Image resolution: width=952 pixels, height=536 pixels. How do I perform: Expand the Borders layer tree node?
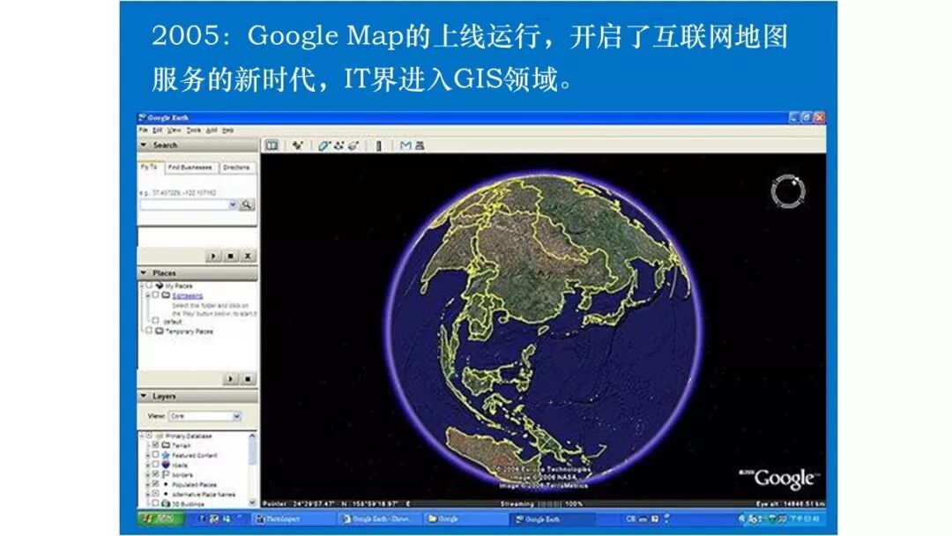[x=147, y=474]
